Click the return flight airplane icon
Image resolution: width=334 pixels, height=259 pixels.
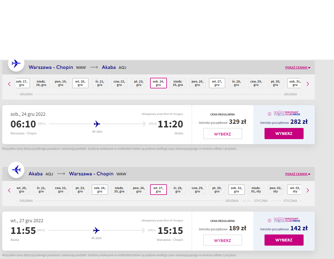16,170
